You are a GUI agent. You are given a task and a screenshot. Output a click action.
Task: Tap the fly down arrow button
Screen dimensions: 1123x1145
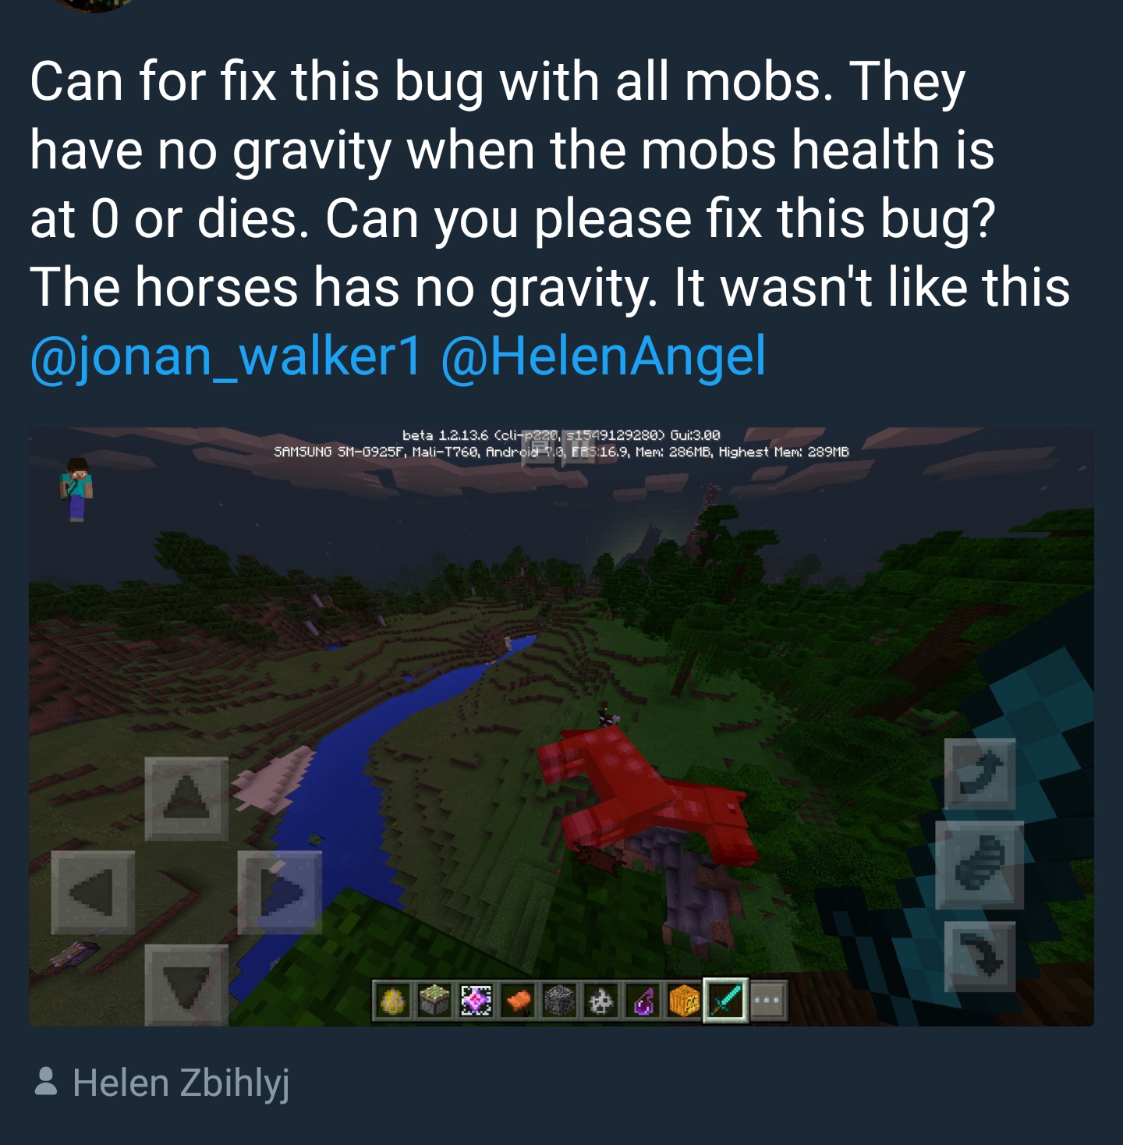pos(980,956)
